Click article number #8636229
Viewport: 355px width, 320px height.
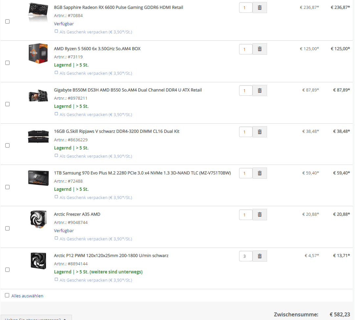[78, 140]
